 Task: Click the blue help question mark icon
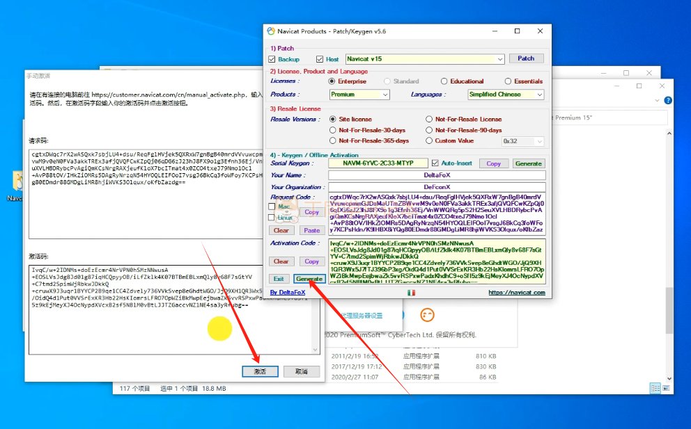pyautogui.click(x=668, y=100)
